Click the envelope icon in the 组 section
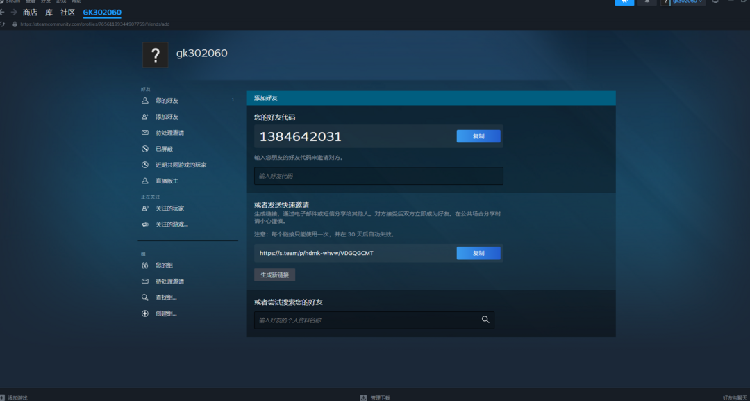Screen dimensions: 750x401 (x=145, y=281)
